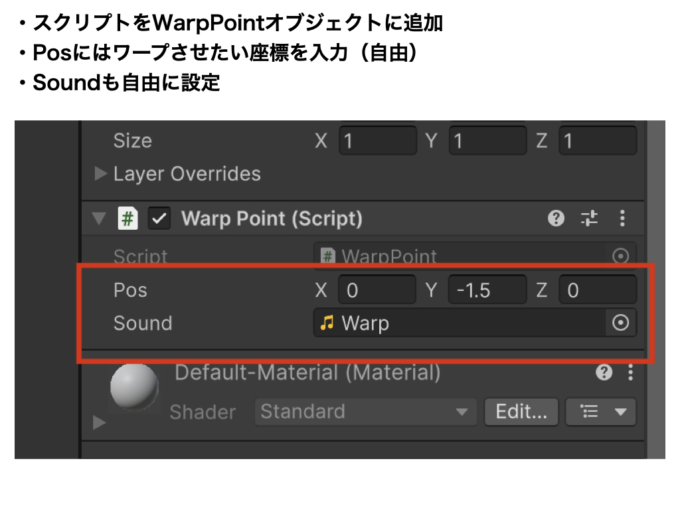The height and width of the screenshot is (510, 680).
Task: Open Default-Material three-dot options menu
Action: [x=630, y=373]
